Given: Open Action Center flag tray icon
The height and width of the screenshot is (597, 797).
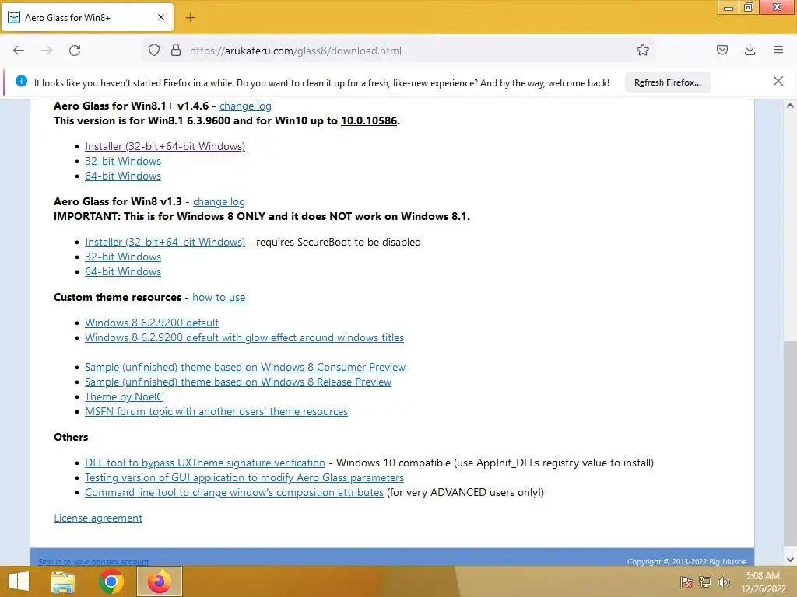Looking at the screenshot, I should pyautogui.click(x=686, y=582).
